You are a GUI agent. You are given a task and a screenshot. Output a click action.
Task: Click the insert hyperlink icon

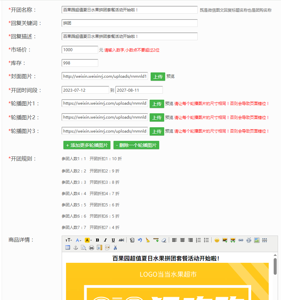[241, 240]
